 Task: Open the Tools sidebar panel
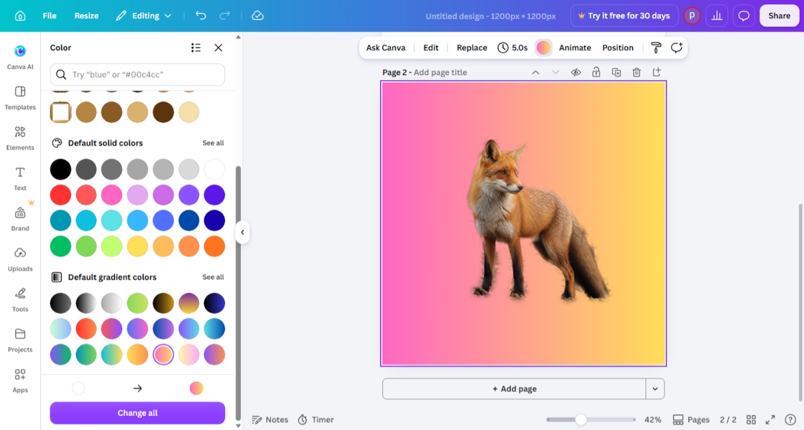tap(20, 300)
